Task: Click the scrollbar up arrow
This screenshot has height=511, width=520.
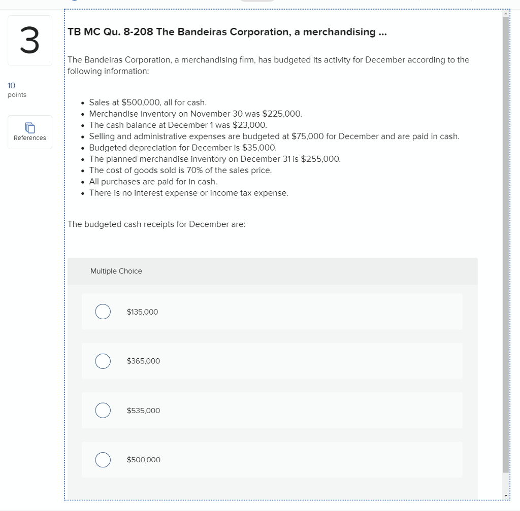Action: point(505,13)
